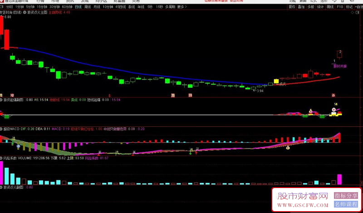
Task: Click the red up arrow in MACD panel
Action: coord(196,153)
